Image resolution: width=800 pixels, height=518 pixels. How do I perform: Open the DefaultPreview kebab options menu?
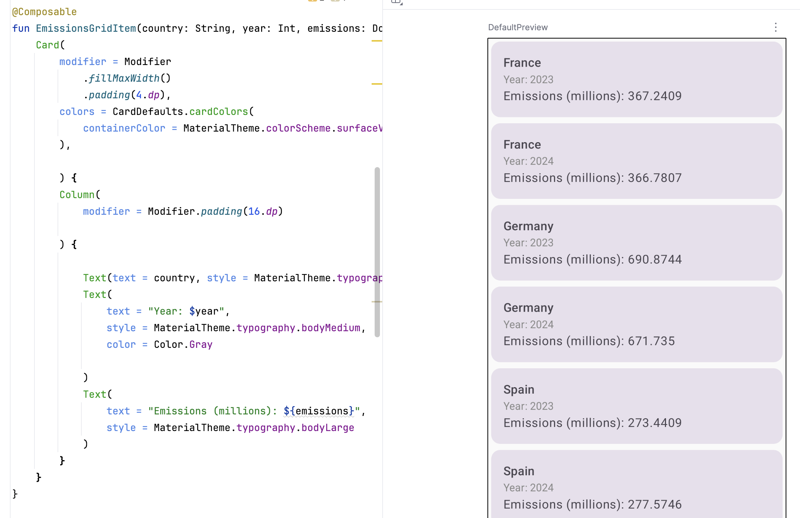[775, 27]
